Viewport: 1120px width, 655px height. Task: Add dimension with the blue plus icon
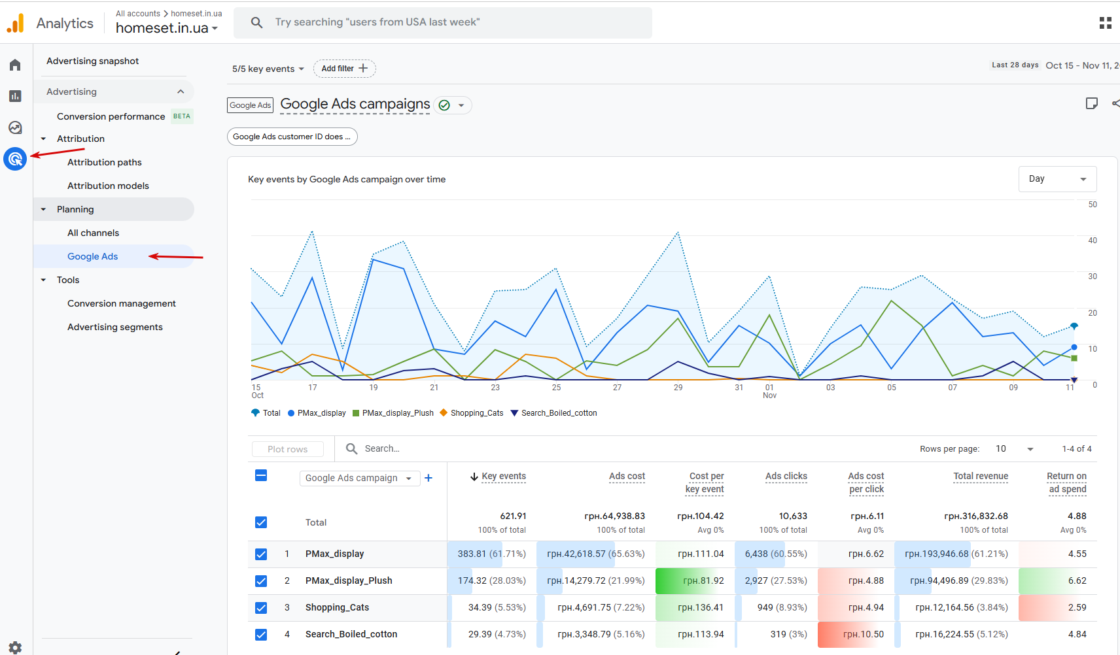(x=429, y=478)
